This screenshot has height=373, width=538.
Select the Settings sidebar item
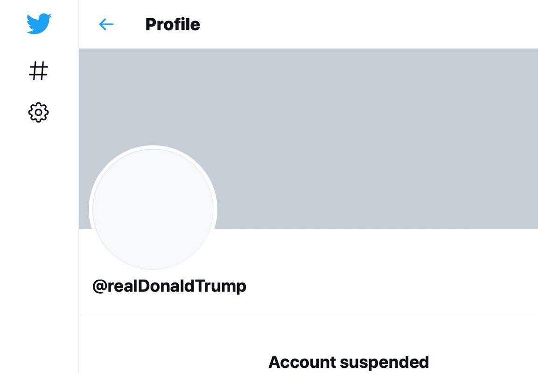(39, 112)
